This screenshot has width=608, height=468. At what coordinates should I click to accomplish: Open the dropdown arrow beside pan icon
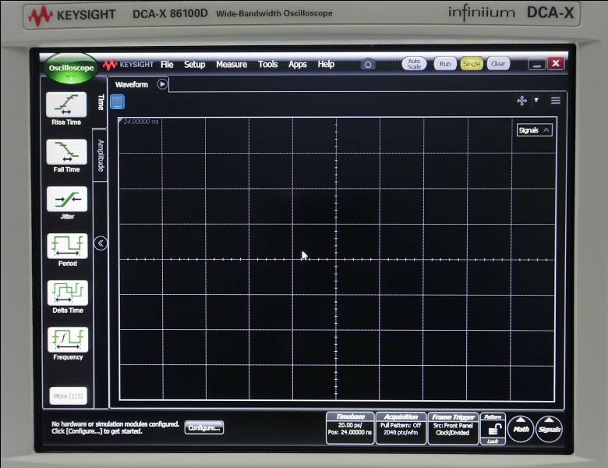click(536, 101)
